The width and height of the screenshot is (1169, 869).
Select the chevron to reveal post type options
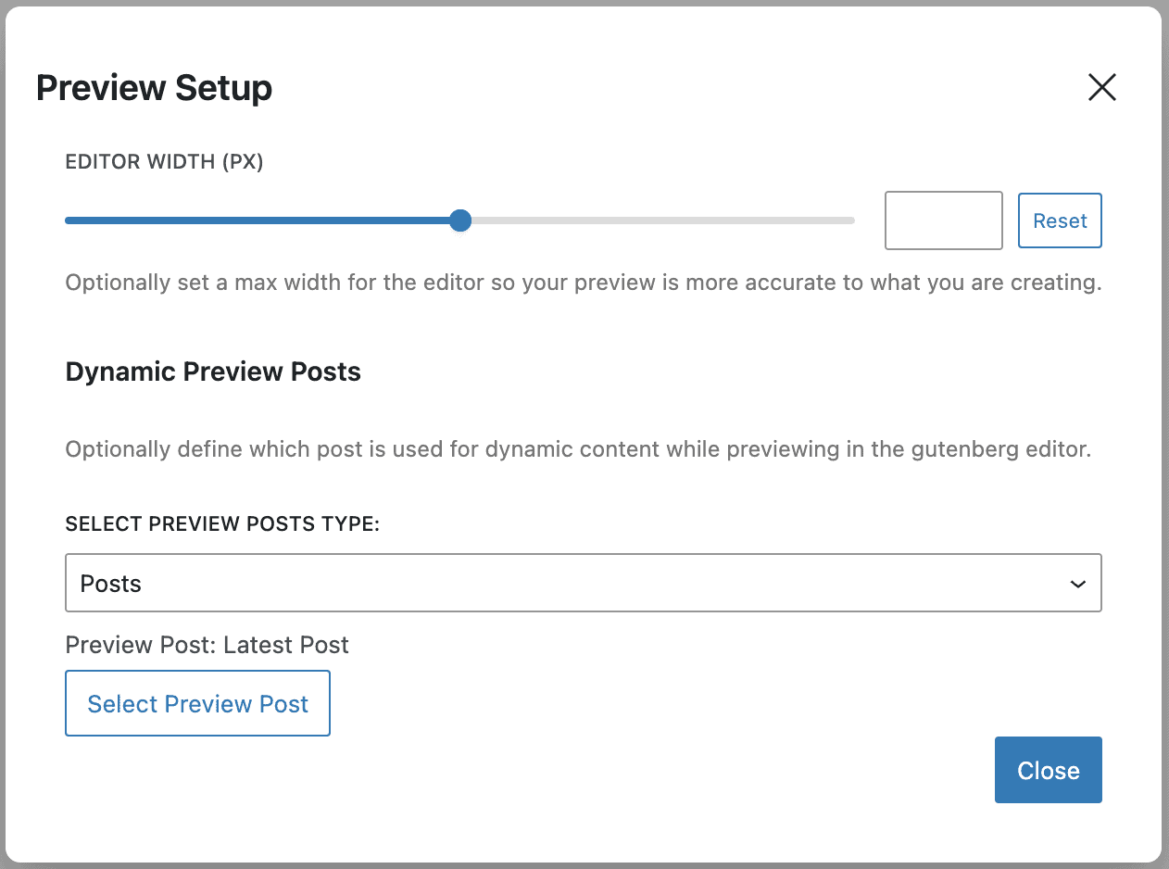1076,584
